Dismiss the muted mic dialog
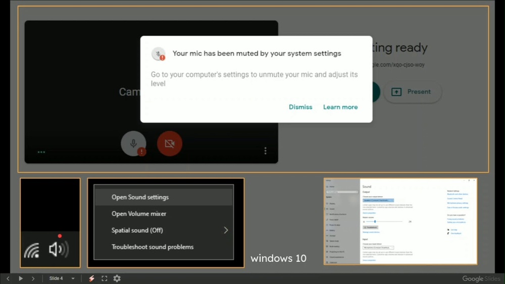 [300, 107]
